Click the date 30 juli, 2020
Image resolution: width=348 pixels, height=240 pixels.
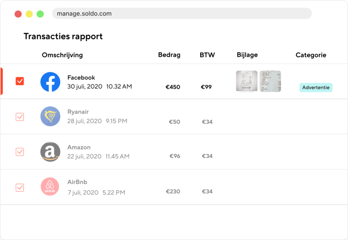85,86
